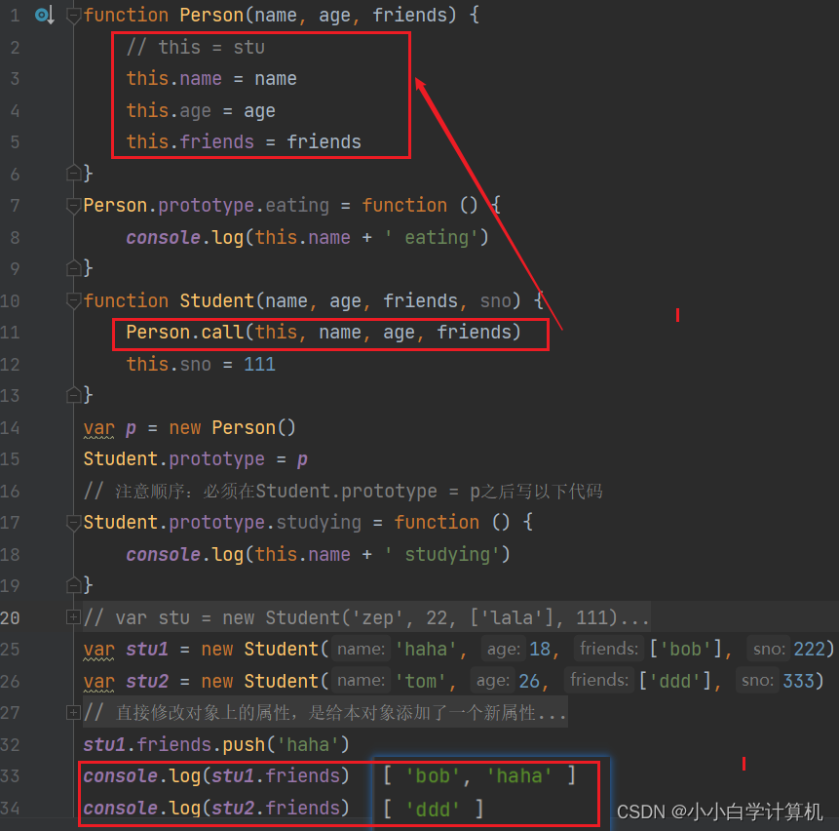This screenshot has height=831, width=839.
Task: Click the 'tom' string on line 26
Action: click(x=421, y=681)
